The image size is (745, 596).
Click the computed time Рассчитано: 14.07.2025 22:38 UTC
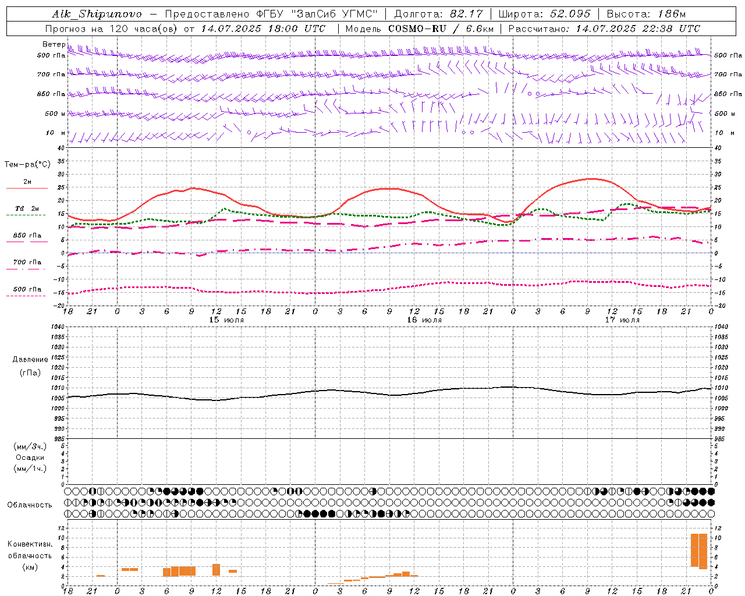[x=604, y=29]
